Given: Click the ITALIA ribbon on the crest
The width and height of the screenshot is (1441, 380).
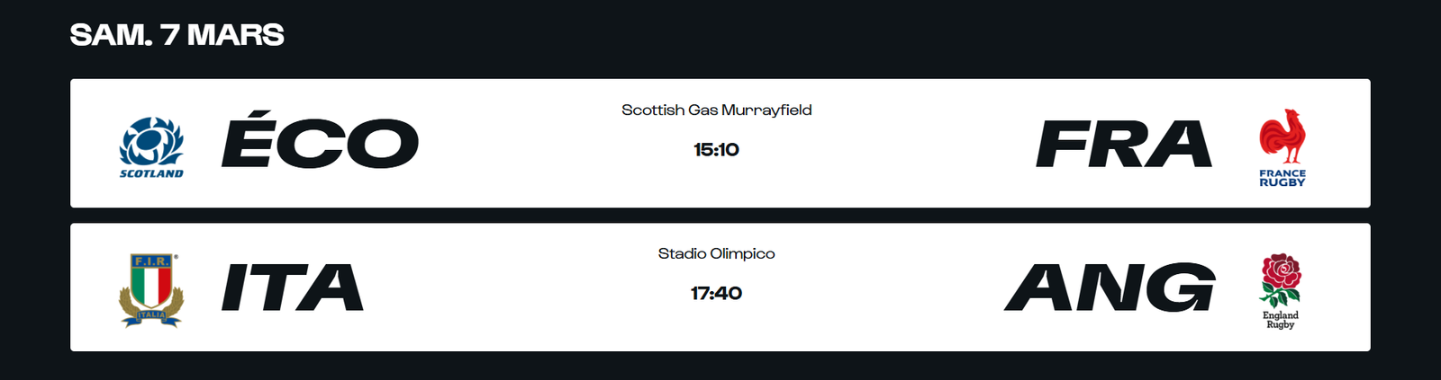Looking at the screenshot, I should tap(151, 314).
